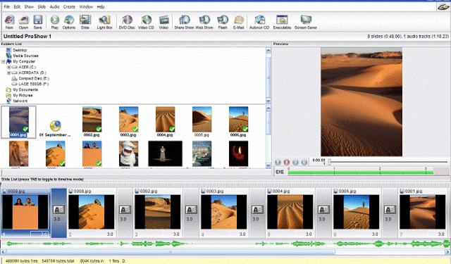Collapse the My Computer tree node
This screenshot has height=264, width=451.
coord(3,61)
